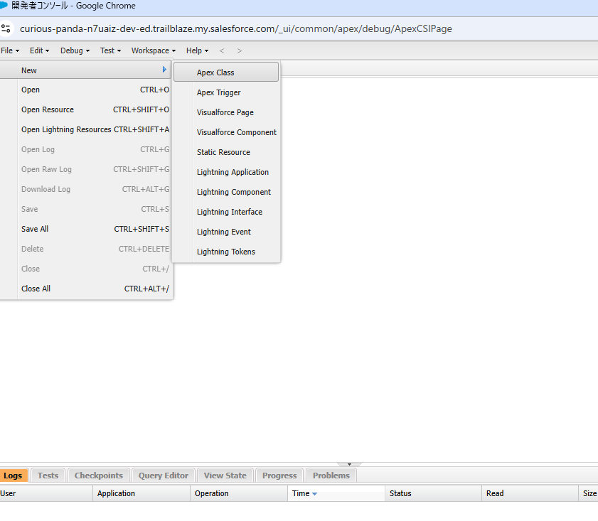Select Open Resource in the File menu

[85, 109]
